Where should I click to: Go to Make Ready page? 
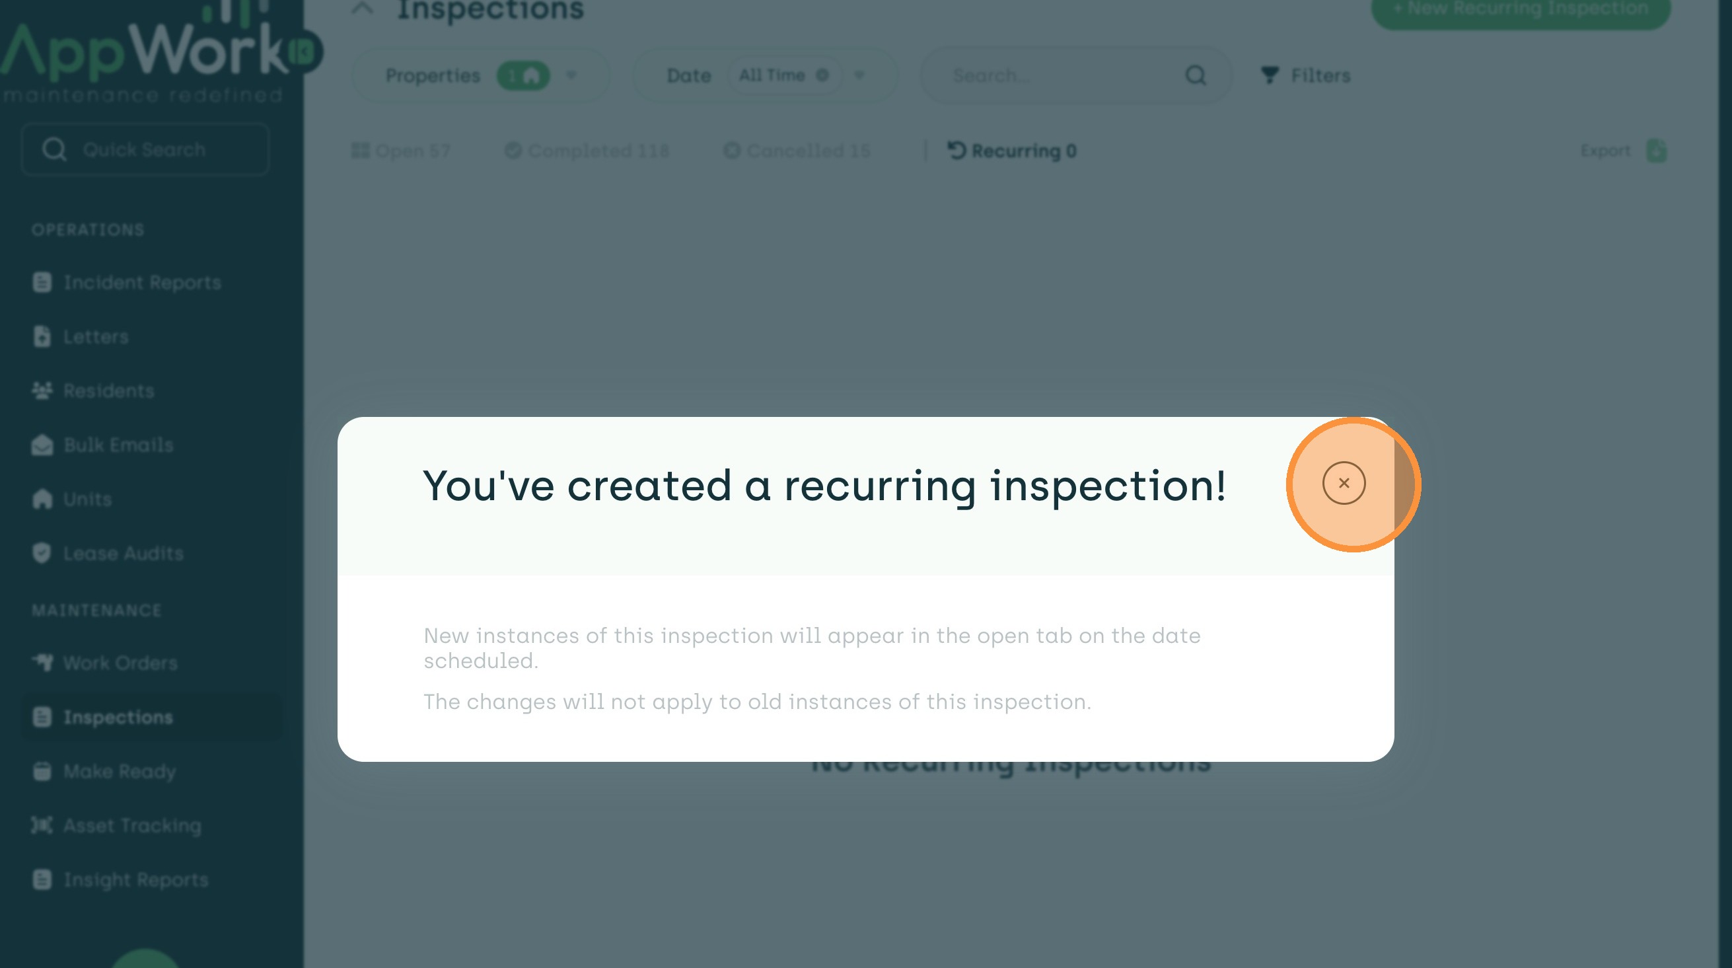pyautogui.click(x=119, y=771)
